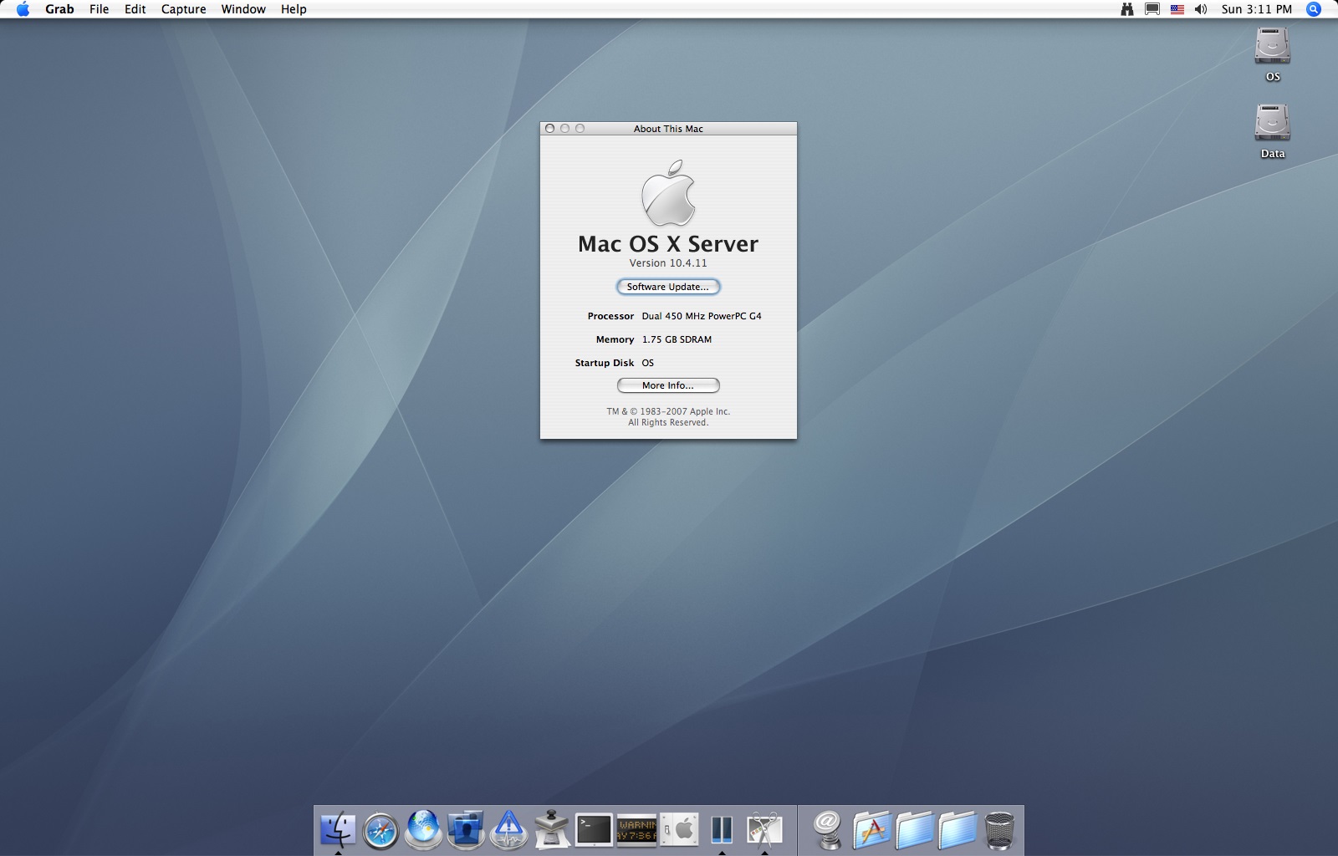
Task: Open the warning-triangle pulse Dock icon
Action: pyautogui.click(x=508, y=830)
